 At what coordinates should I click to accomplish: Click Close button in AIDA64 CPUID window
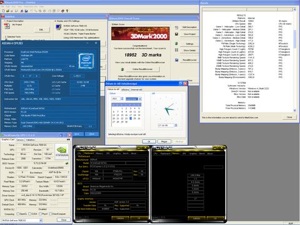coord(92,134)
